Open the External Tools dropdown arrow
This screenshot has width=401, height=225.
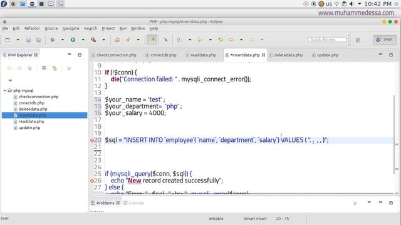pyautogui.click(x=103, y=40)
